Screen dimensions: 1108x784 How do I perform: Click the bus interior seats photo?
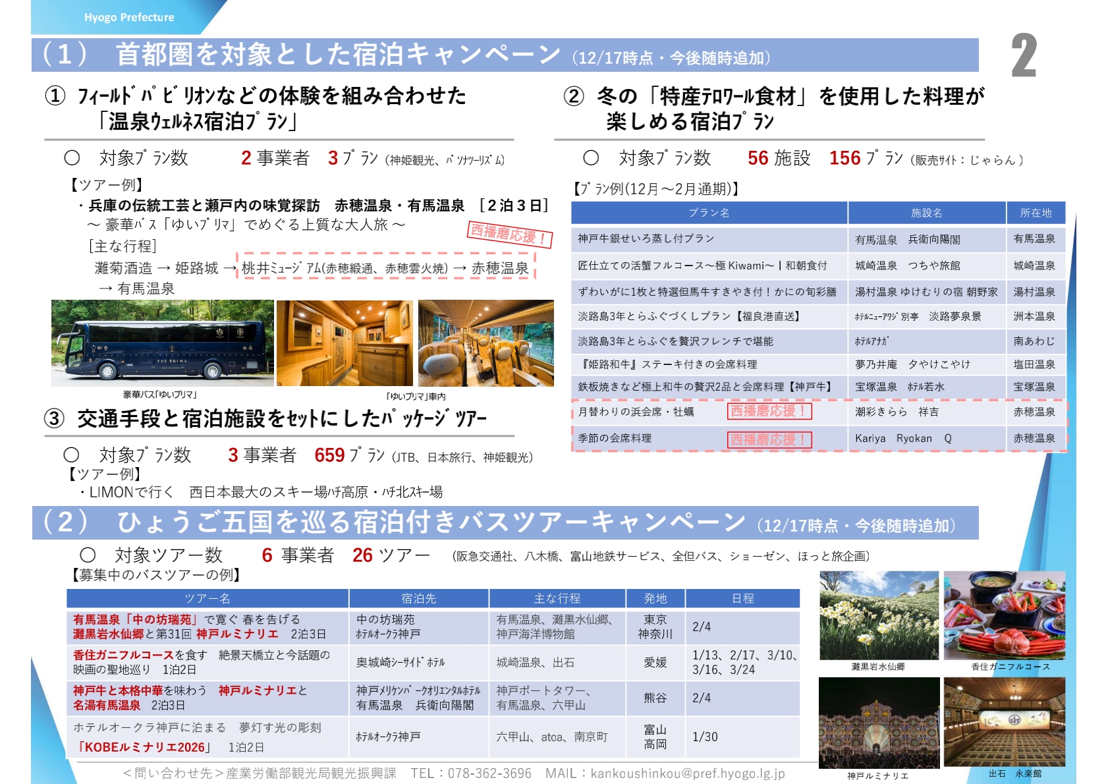tap(485, 343)
